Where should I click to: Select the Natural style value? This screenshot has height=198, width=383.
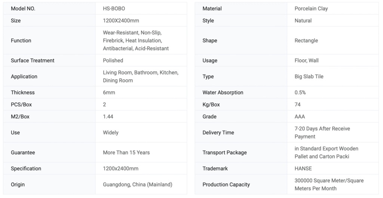pyautogui.click(x=303, y=21)
